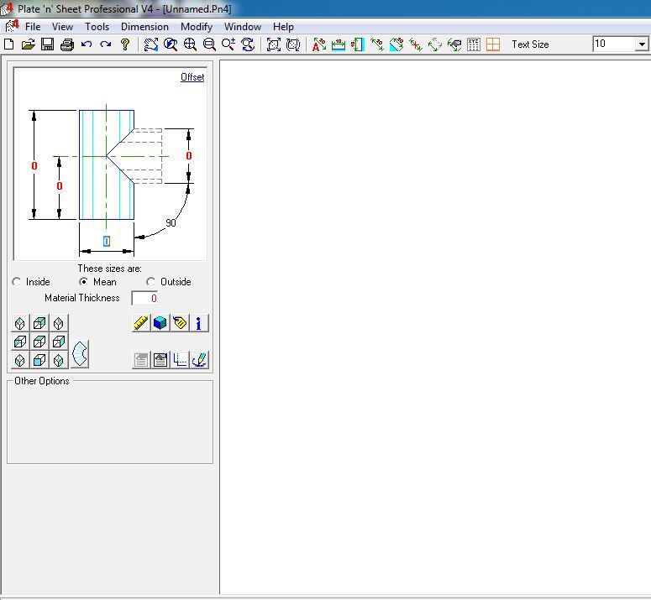Create a new file with the blank-page icon
Image resolution: width=651 pixels, height=600 pixels.
(x=8, y=44)
